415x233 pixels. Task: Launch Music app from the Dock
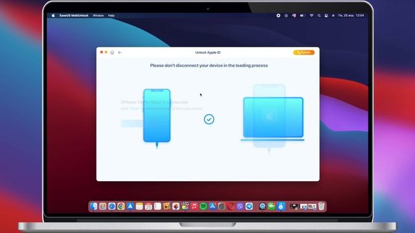click(194, 206)
